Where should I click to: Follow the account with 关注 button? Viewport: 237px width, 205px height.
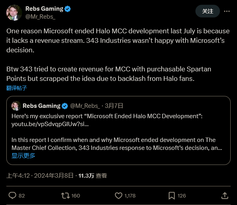click(208, 11)
